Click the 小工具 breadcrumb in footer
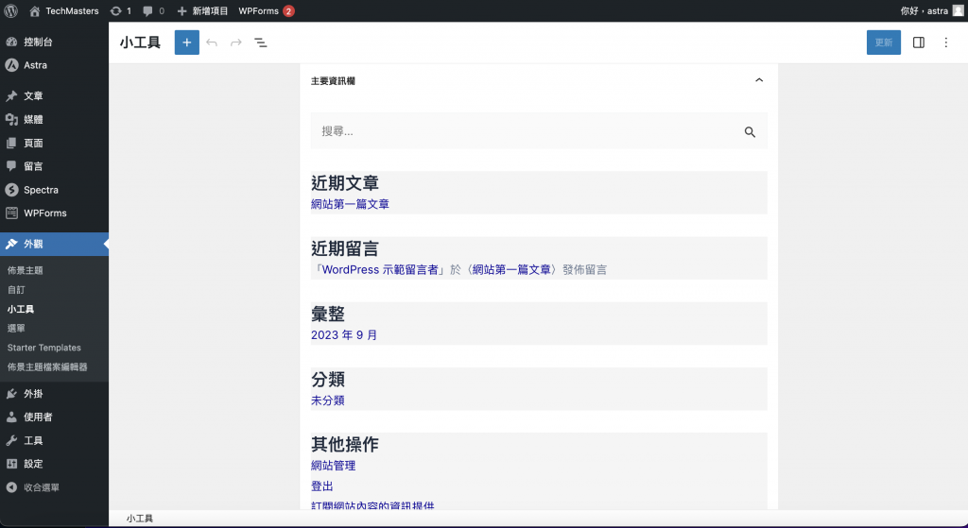Viewport: 968px width, 528px height. (x=140, y=519)
